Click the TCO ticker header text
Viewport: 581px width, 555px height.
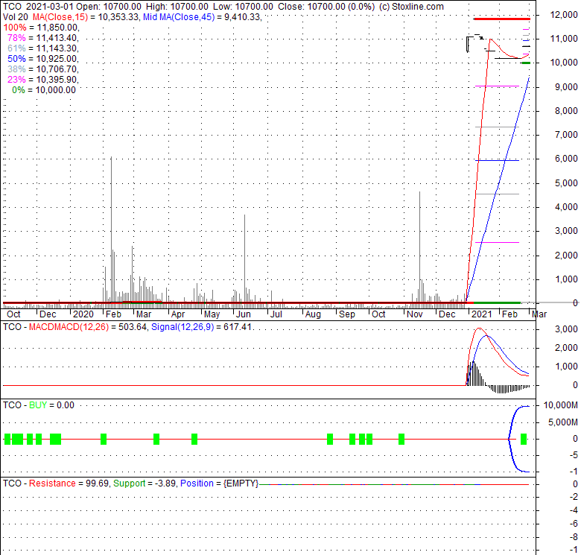(12, 7)
